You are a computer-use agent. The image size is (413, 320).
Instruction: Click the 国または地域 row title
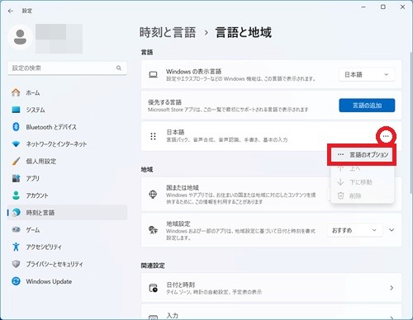183,187
